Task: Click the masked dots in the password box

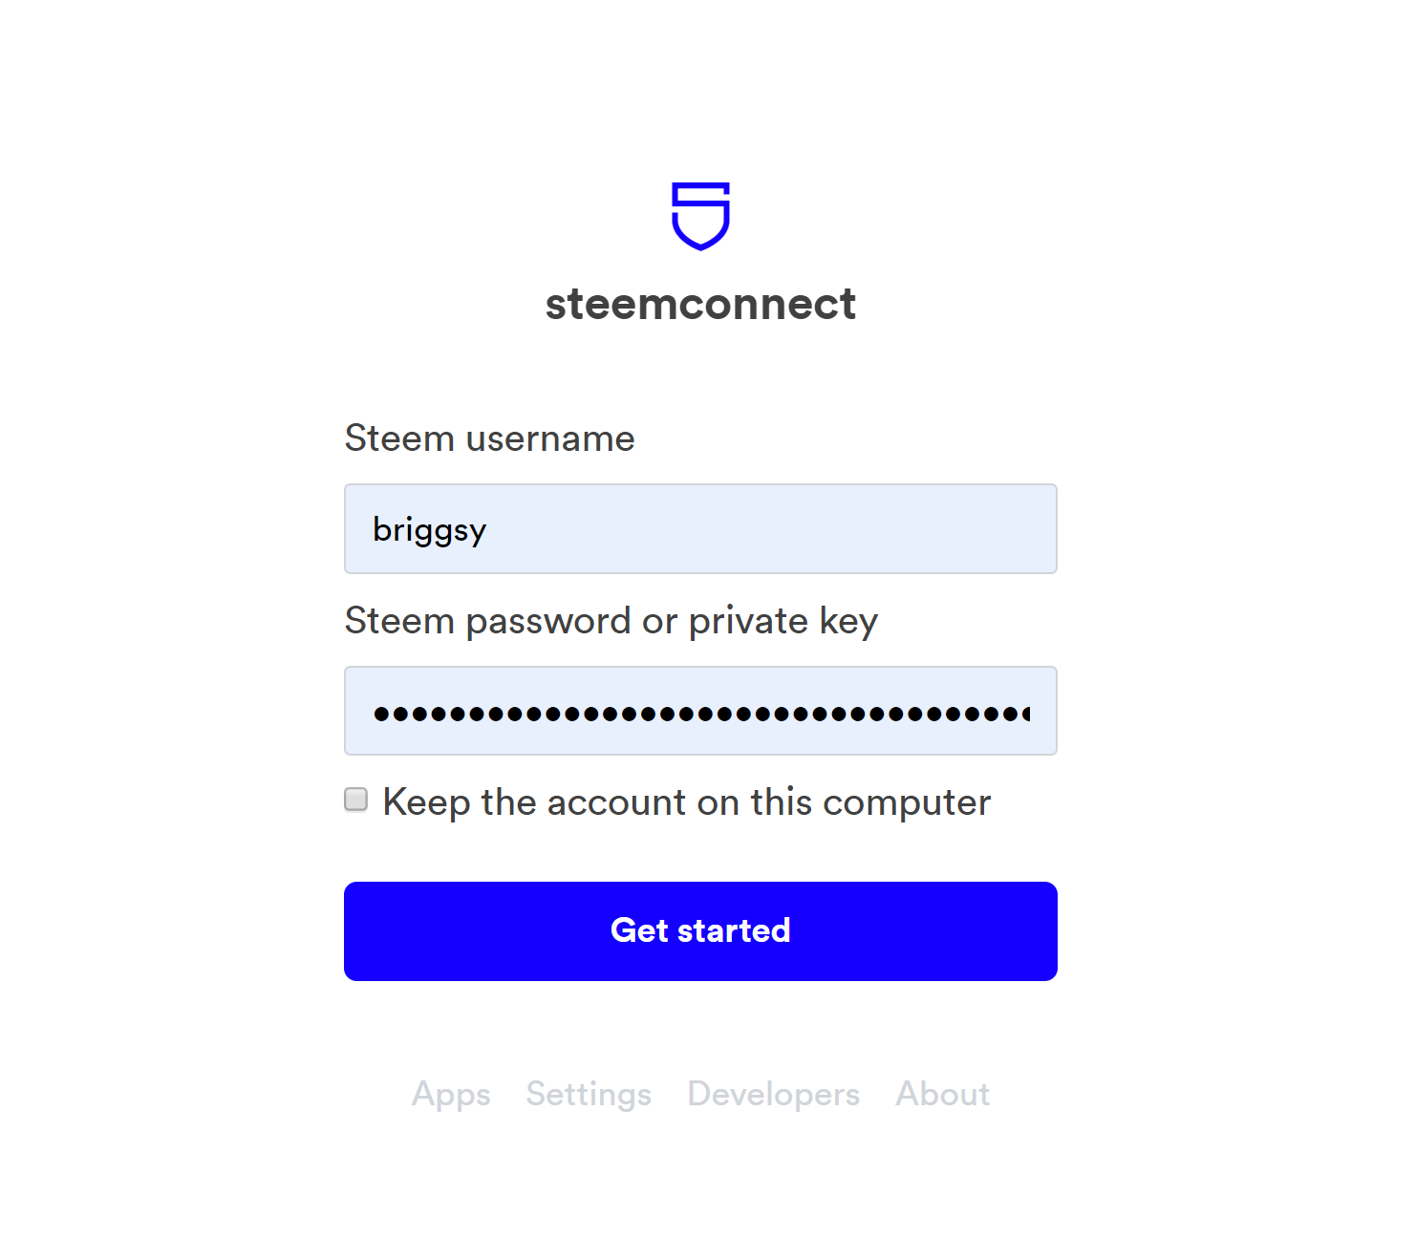Action: point(700,714)
